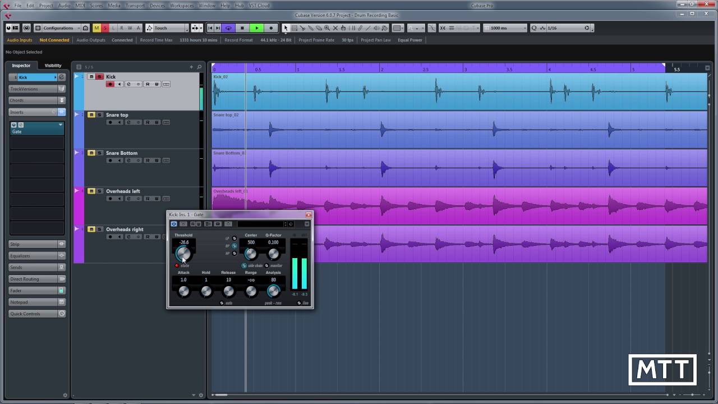Select the Gate insert slot in Inspector
The width and height of the screenshot is (718, 404).
tap(37, 128)
